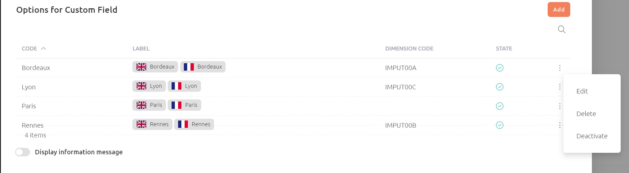Open the three-dot menu for Paris row

pyautogui.click(x=560, y=106)
